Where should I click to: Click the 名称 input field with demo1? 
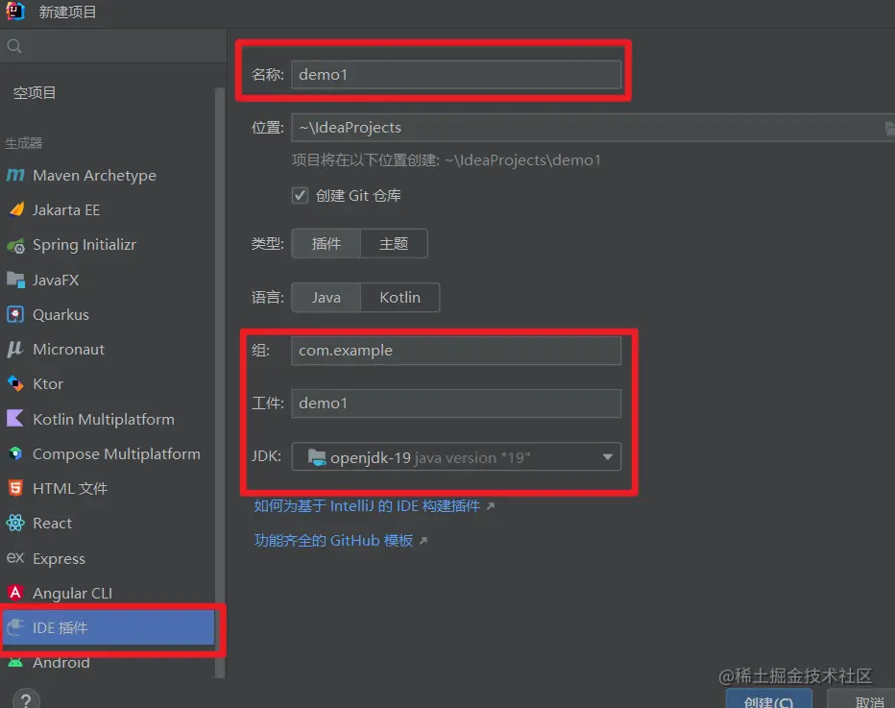456,74
